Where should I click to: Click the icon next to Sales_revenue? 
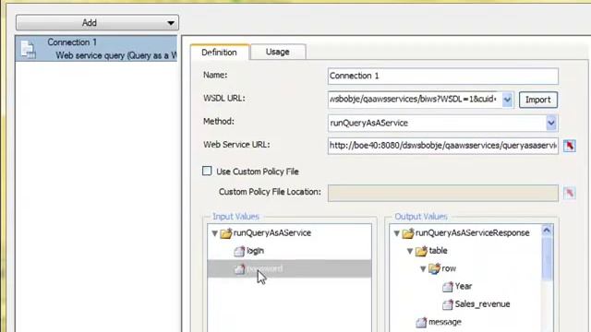(447, 304)
